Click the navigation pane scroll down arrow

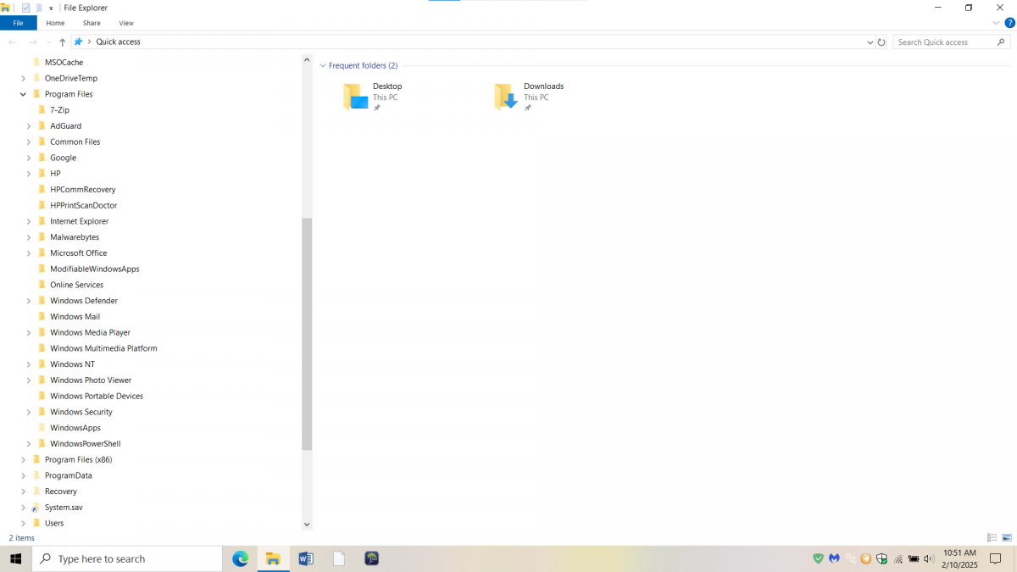pyautogui.click(x=307, y=525)
